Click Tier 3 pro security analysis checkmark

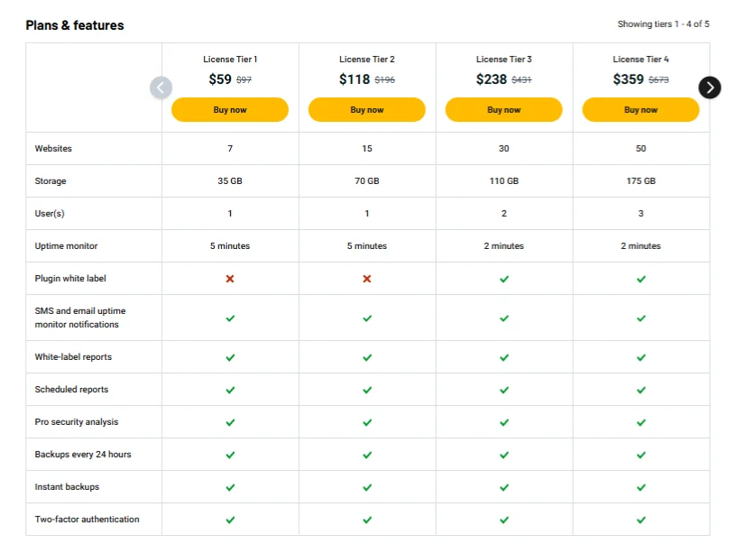(504, 422)
